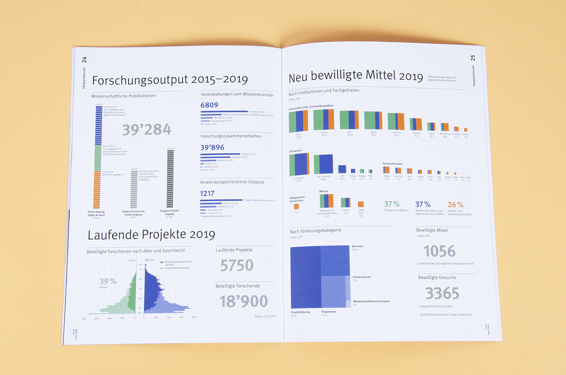Click the orange 26 % percentage value
The image size is (566, 375).
click(x=455, y=205)
